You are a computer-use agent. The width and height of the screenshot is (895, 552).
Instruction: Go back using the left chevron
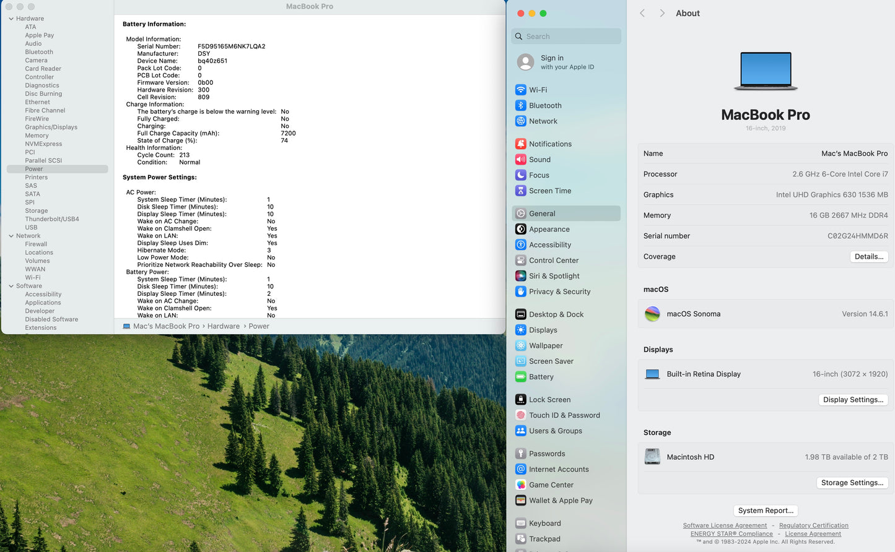click(642, 13)
